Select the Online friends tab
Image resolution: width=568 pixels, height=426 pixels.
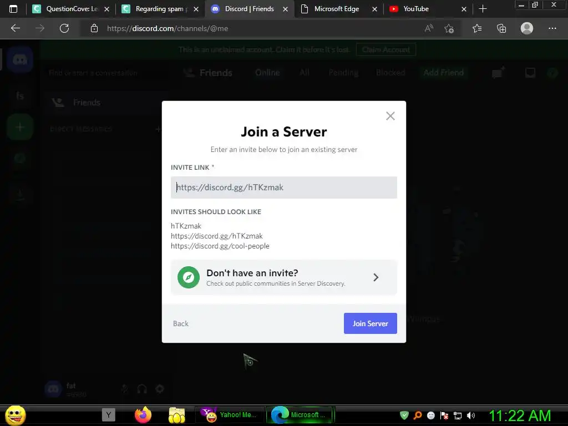point(267,73)
